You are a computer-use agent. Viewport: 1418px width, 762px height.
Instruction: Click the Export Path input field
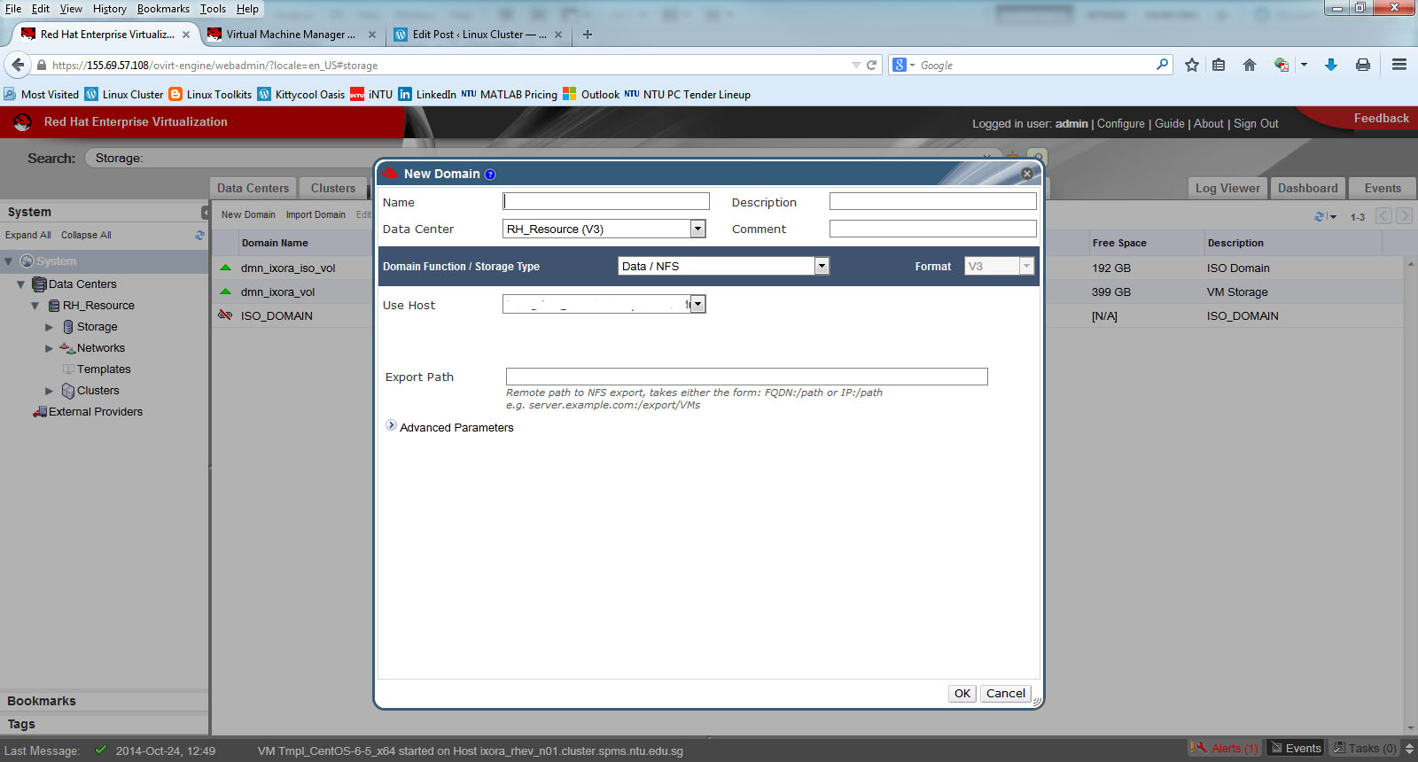pos(746,377)
